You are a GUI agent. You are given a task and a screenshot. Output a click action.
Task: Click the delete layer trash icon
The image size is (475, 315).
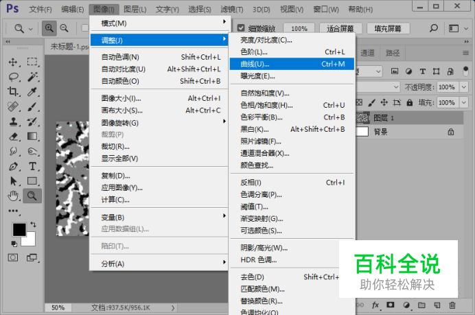(452, 305)
